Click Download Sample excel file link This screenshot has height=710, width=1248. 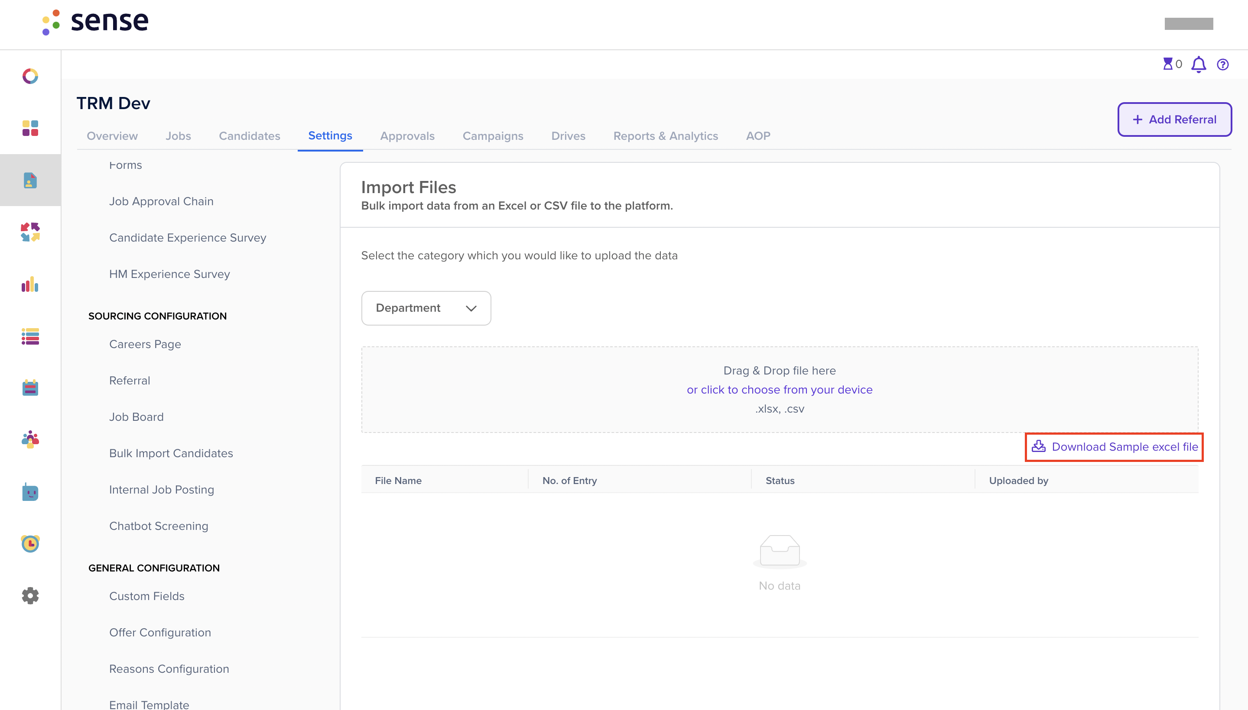(1115, 447)
